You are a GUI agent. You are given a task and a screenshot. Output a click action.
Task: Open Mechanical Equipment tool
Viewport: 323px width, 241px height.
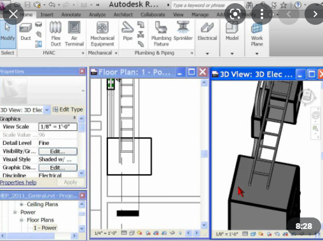coord(102,34)
